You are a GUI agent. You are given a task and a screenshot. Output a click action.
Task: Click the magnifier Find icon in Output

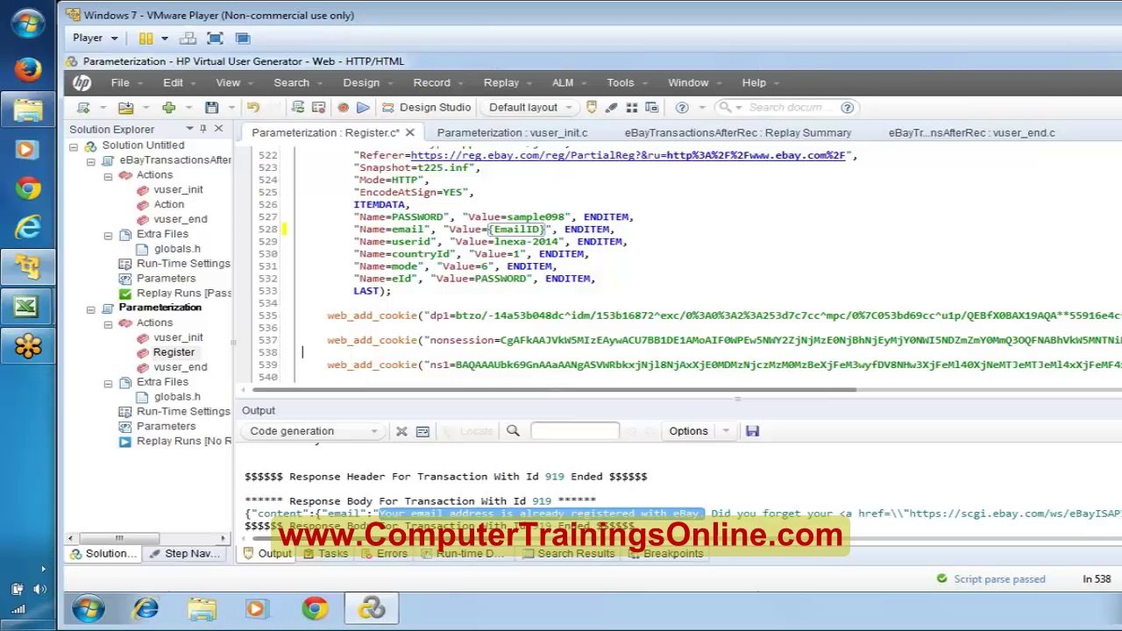coord(513,431)
